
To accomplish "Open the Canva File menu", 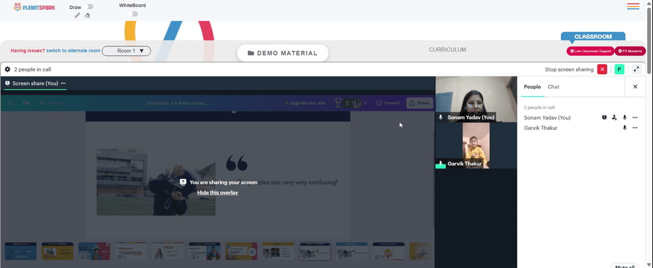I will 26,103.
